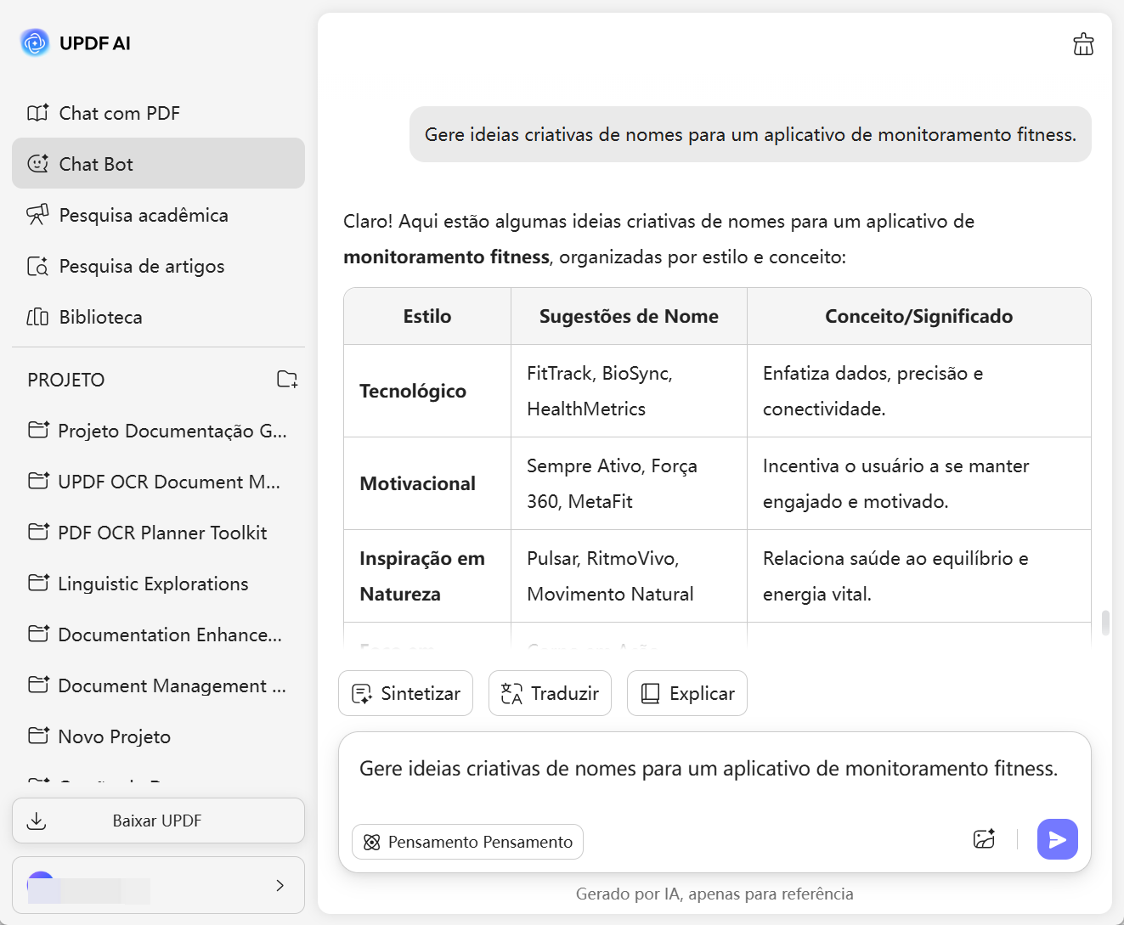This screenshot has width=1124, height=925.
Task: Toggle the Pensamento thinking mode chip
Action: (466, 842)
